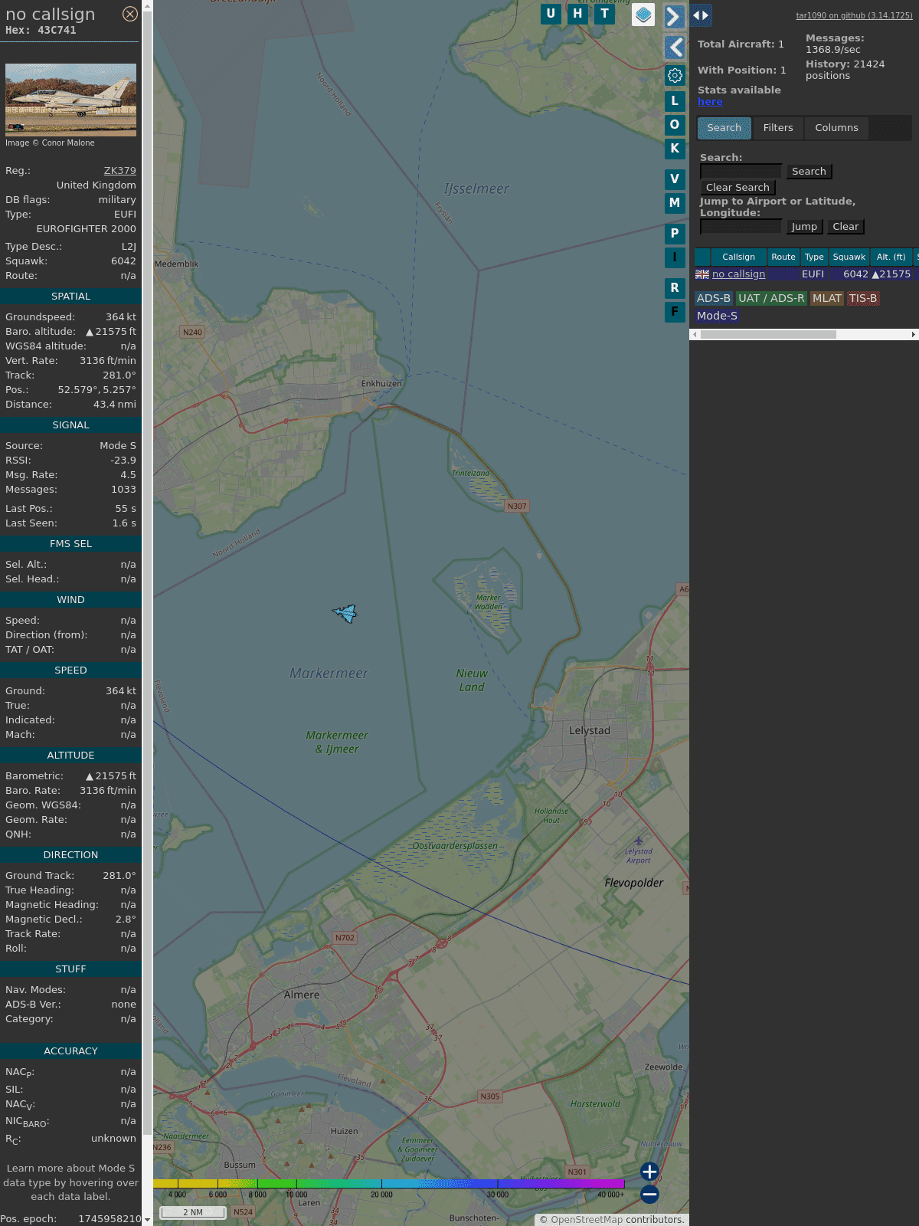Click the left chevron sidebar arrow

point(674,48)
